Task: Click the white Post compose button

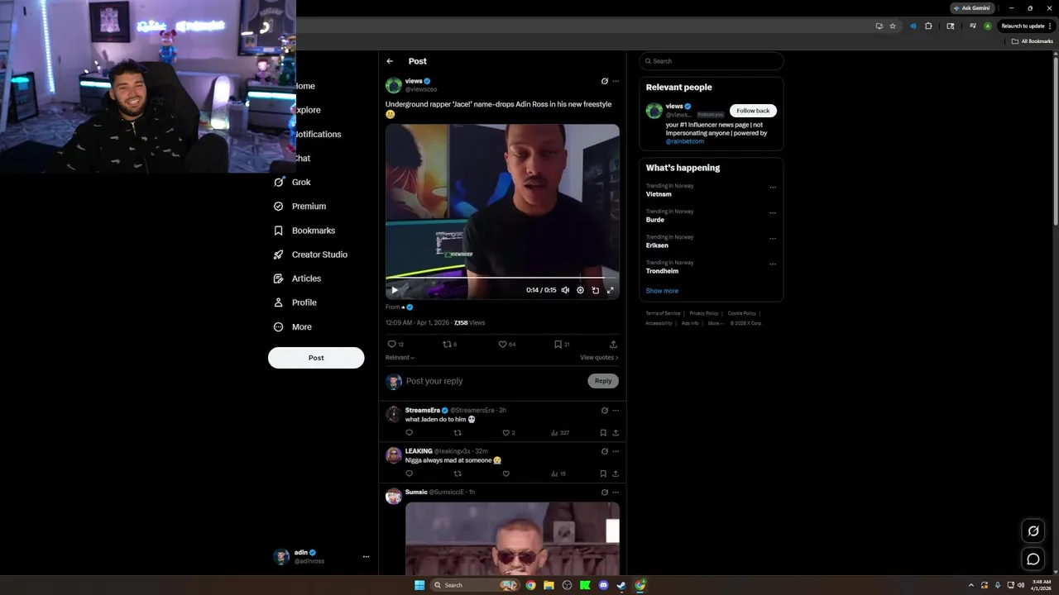Action: [x=316, y=358]
